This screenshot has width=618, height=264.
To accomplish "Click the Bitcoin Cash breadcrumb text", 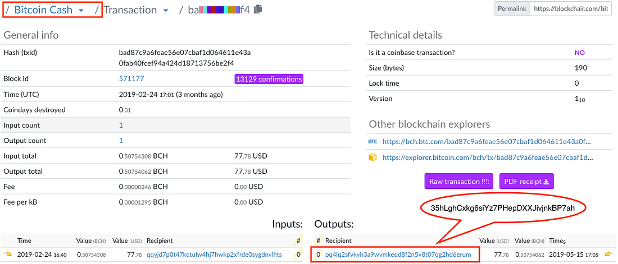I will 43,10.
